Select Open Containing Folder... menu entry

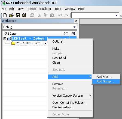pos(70,103)
